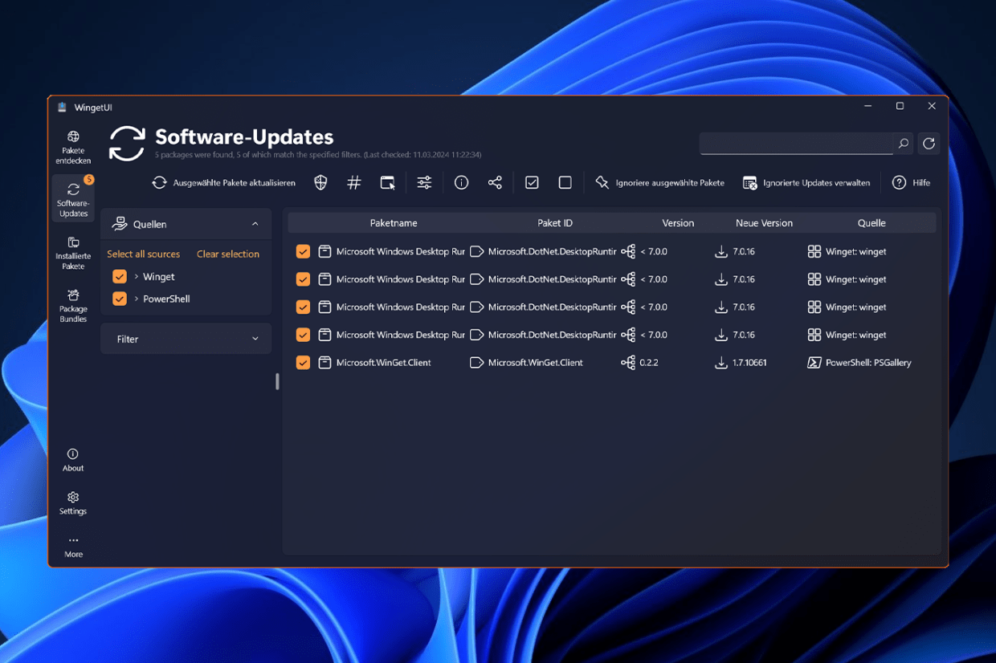Click the sidebar pane splitter handle
996x663 pixels.
click(277, 381)
